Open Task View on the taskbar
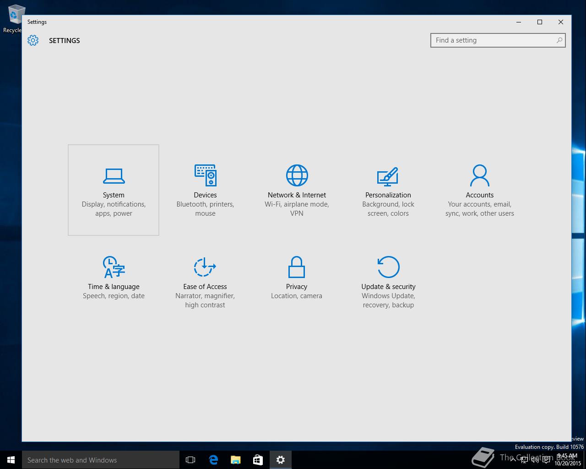Screen dimensions: 586x469 [190, 460]
